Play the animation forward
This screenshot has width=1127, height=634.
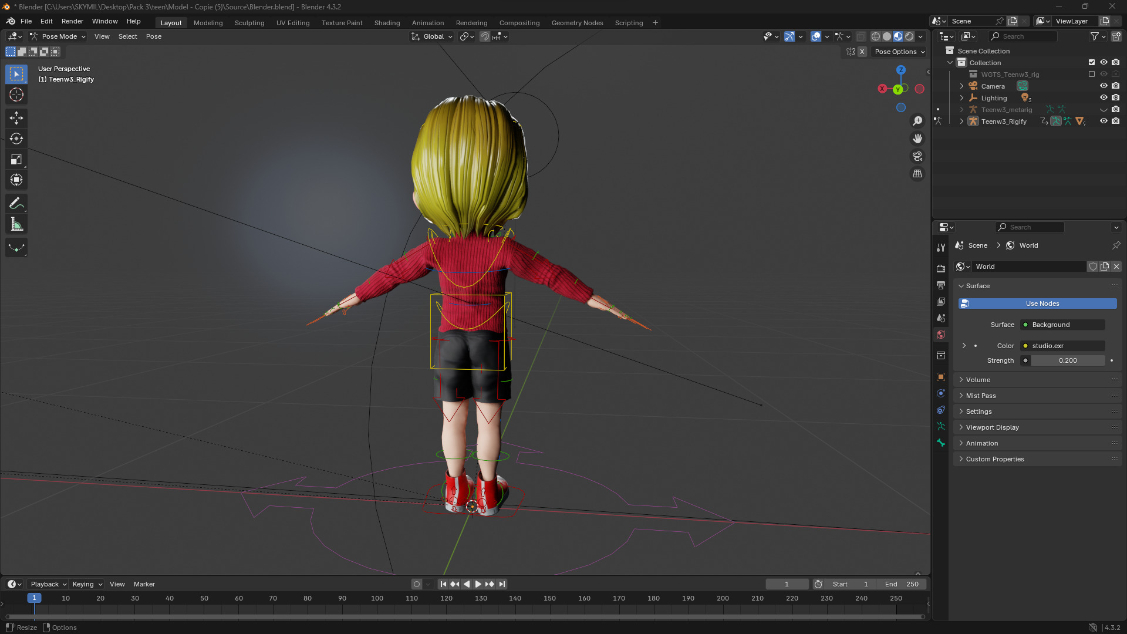click(478, 584)
